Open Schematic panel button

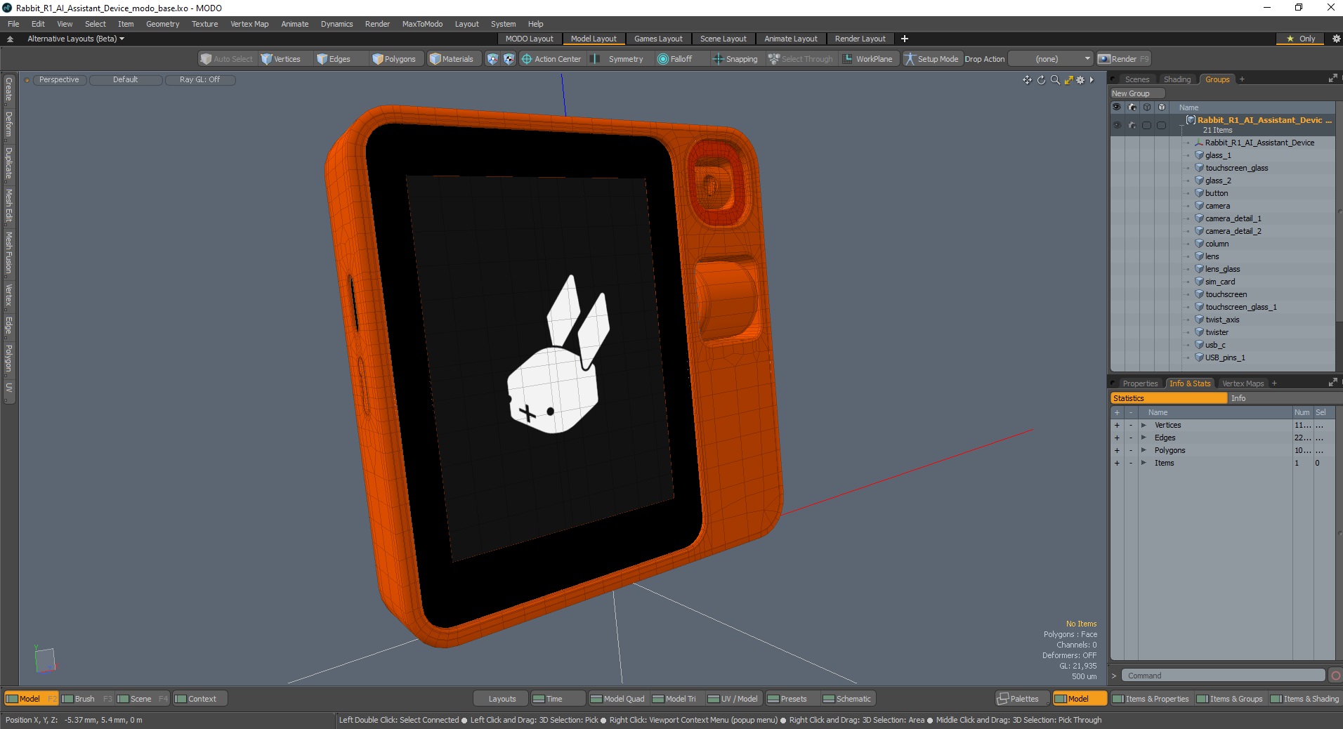(847, 699)
